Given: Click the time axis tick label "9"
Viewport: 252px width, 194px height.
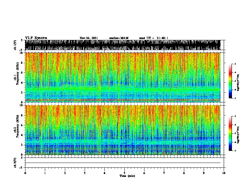Looking at the screenshot, I should (204, 173).
